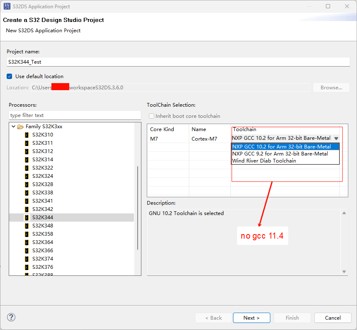Click the chip icon beside S32K344
The height and width of the screenshot is (330, 357).
click(27, 218)
